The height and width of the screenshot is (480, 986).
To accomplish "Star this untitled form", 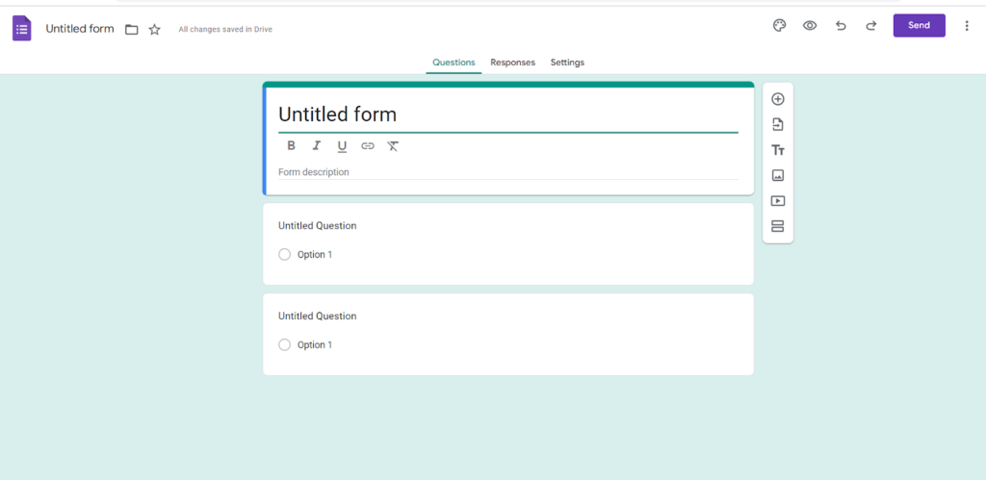I will pos(154,30).
